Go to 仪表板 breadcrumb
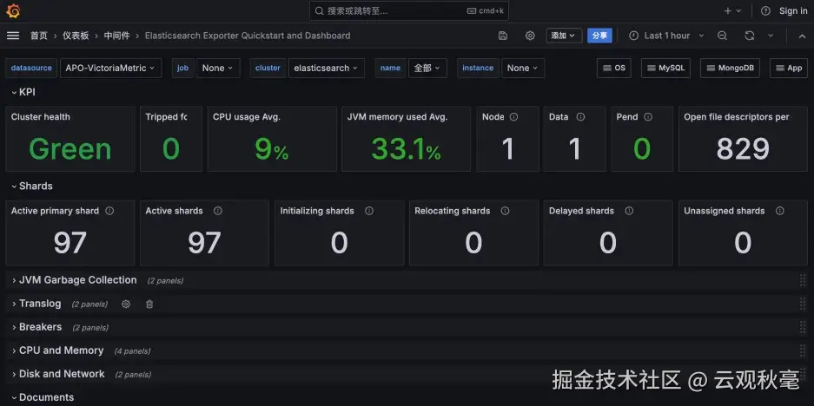The height and width of the screenshot is (406, 814). point(76,36)
